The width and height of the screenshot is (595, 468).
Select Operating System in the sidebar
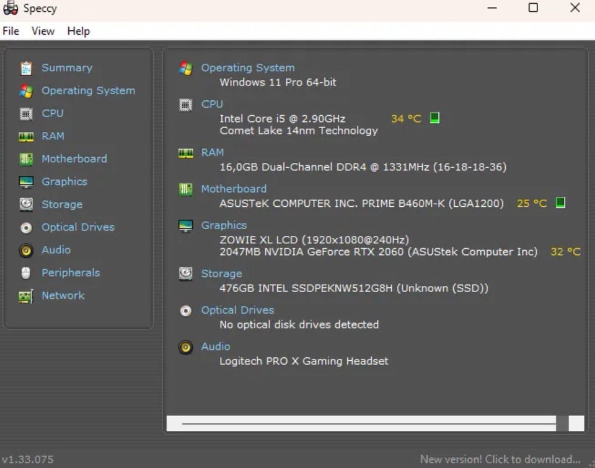tap(89, 91)
